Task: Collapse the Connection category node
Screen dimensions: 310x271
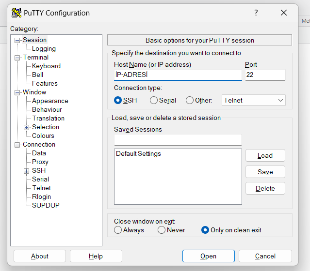Action: [x=17, y=145]
